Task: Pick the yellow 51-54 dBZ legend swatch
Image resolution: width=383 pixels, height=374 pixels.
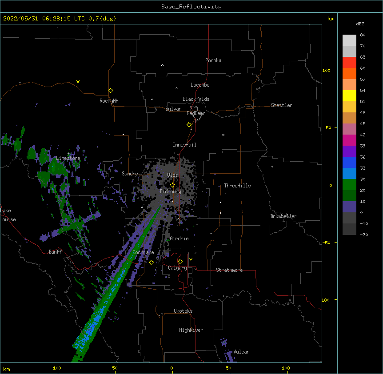Action: [349, 95]
